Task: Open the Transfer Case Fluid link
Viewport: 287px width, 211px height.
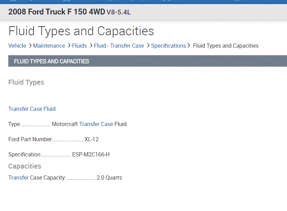Action: tap(32, 109)
